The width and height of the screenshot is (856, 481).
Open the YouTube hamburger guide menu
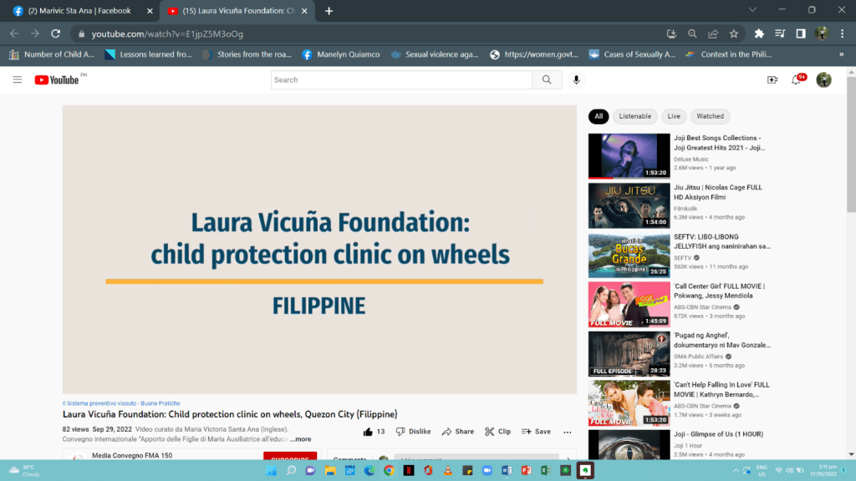tap(17, 79)
